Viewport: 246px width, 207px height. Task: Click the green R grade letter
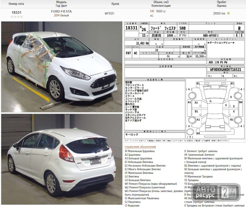click(228, 13)
